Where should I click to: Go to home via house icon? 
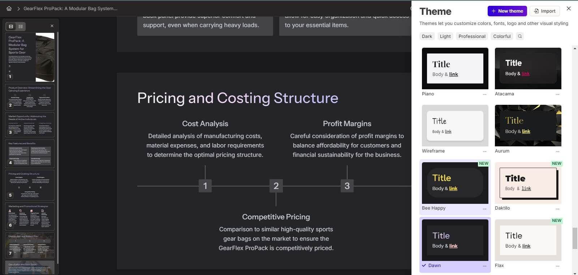point(9,8)
